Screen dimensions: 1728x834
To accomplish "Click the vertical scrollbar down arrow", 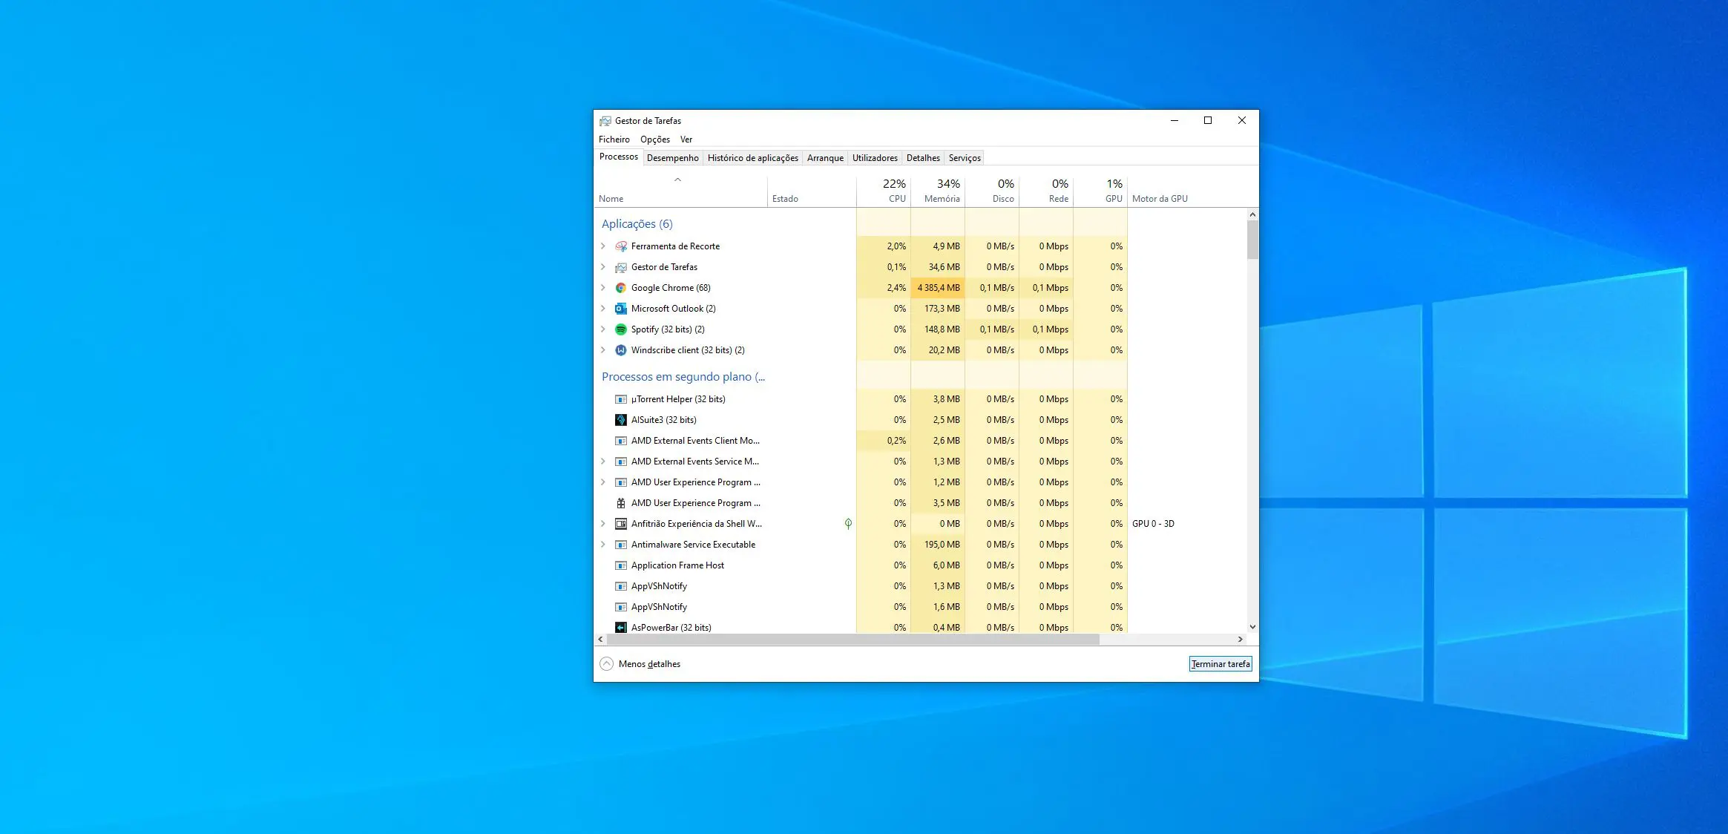I will [1252, 627].
